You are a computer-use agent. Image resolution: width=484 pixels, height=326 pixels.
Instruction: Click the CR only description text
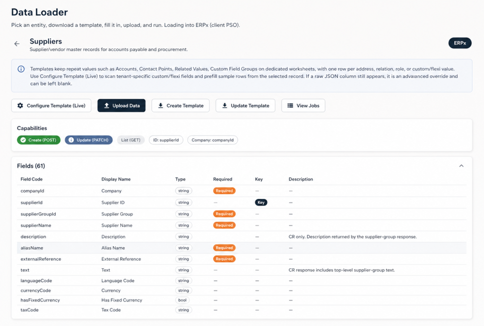[353, 237]
